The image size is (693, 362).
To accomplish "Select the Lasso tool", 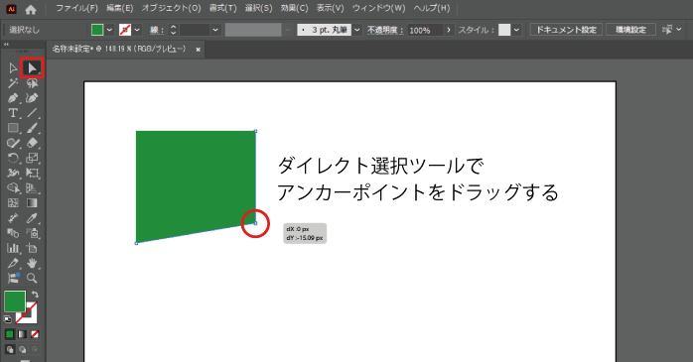I will point(32,83).
